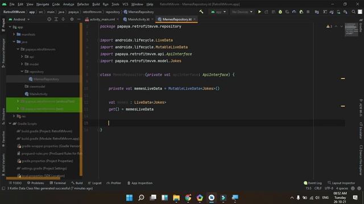Click Expand All in project panel header
This screenshot has height=204, width=364.
[x=56, y=19]
